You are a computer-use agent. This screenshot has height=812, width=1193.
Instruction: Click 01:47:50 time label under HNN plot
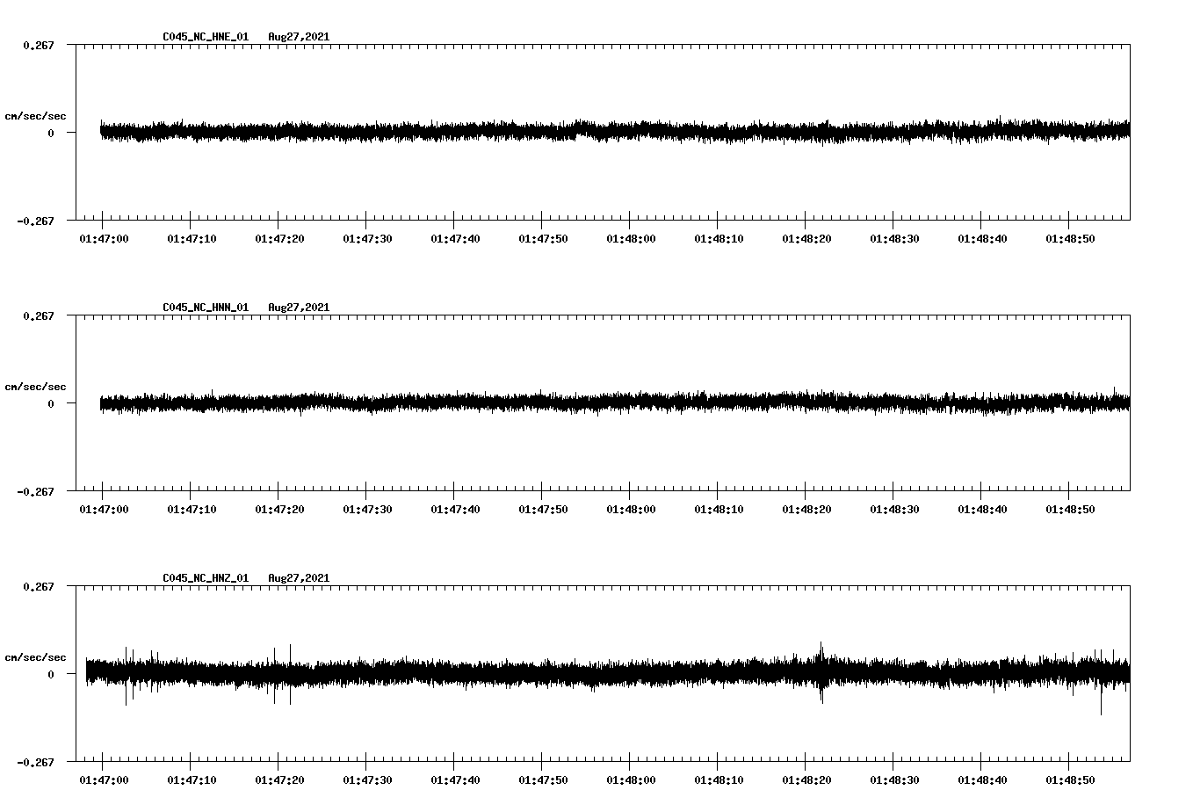point(543,509)
